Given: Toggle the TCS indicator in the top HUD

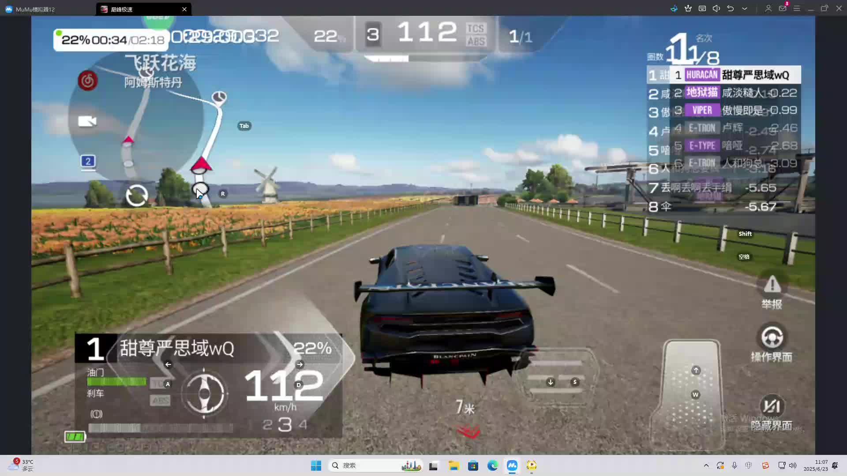Looking at the screenshot, I should pos(476,28).
